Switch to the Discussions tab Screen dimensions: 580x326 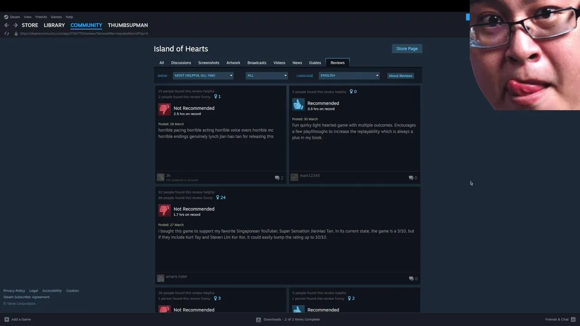tap(181, 62)
